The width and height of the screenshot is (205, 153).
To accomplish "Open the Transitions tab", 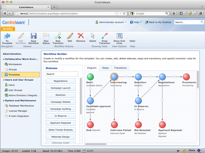I will click(x=120, y=68).
